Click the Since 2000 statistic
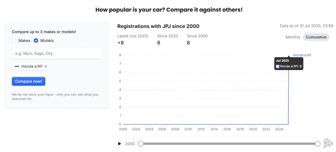Screen dimensions: 336x152 197,39
